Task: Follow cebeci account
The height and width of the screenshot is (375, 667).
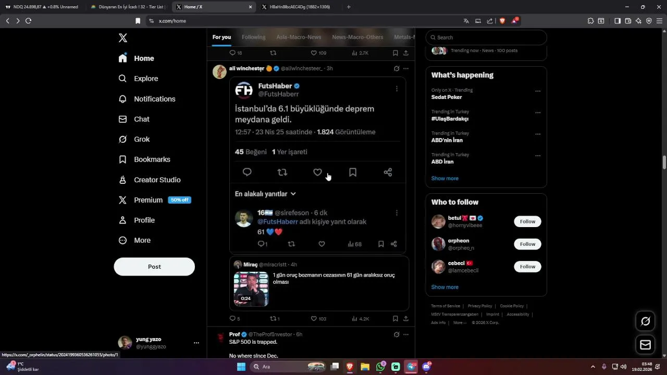Action: [527, 267]
